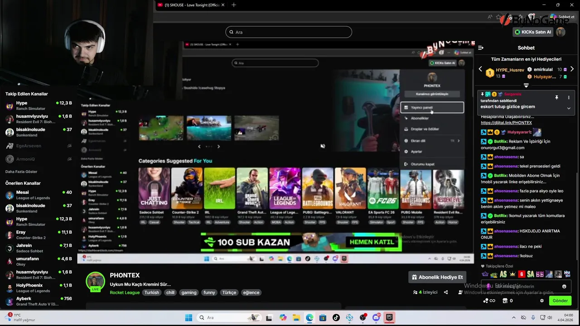
Task: Open the channel points infinity icon
Action: 489,301
